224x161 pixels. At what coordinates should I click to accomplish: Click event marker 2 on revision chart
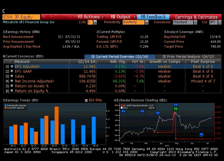pyautogui.click(x=158, y=113)
